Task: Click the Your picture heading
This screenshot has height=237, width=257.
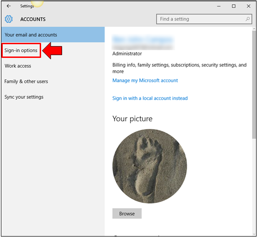Action: (x=132, y=118)
